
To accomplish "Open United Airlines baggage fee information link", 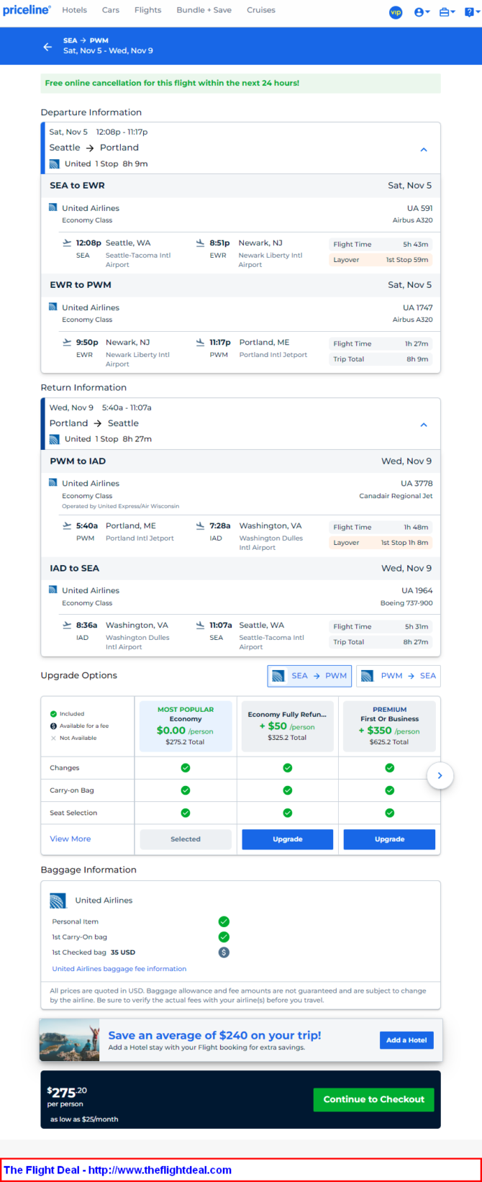I will tap(119, 969).
